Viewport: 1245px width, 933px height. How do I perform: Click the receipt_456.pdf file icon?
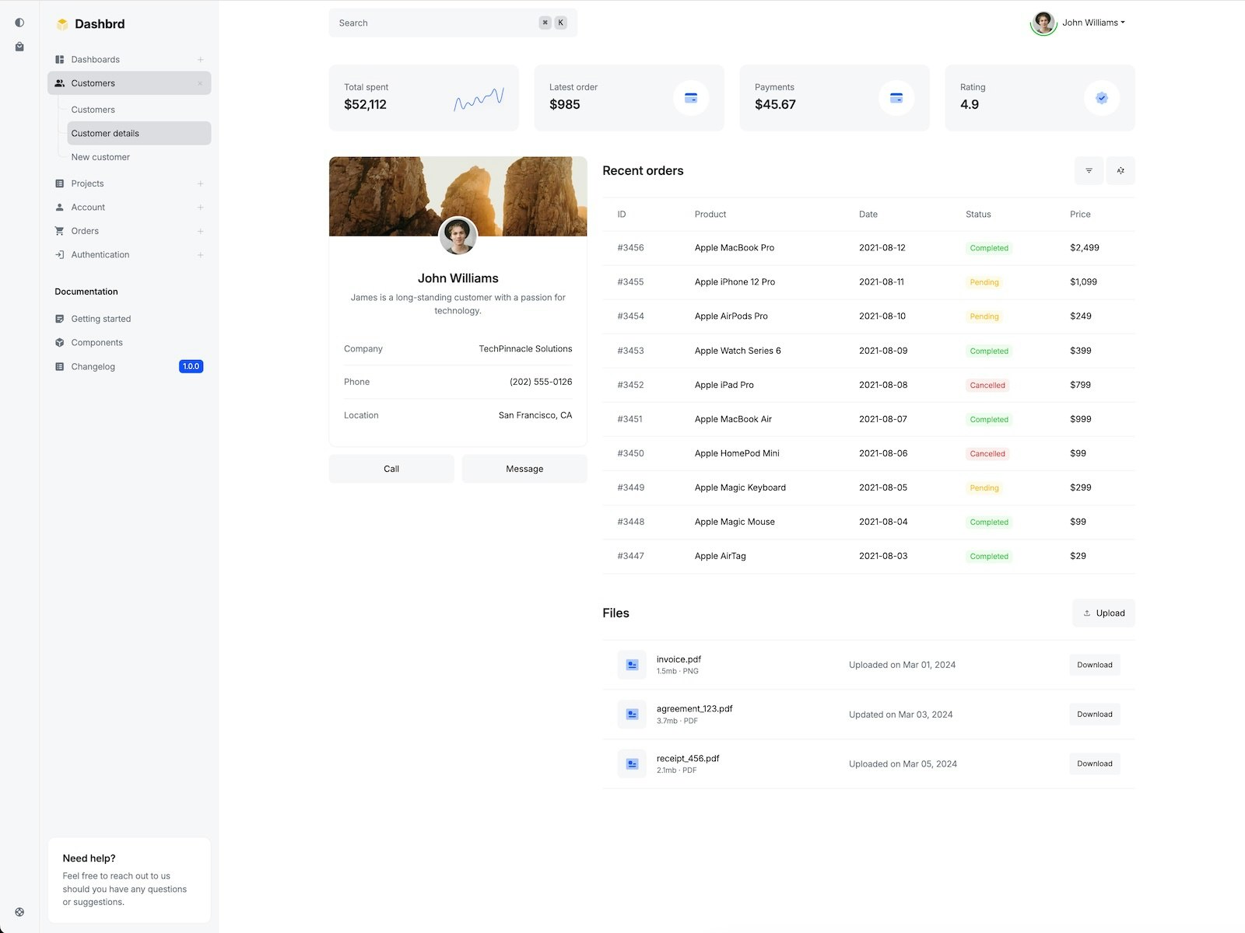632,764
